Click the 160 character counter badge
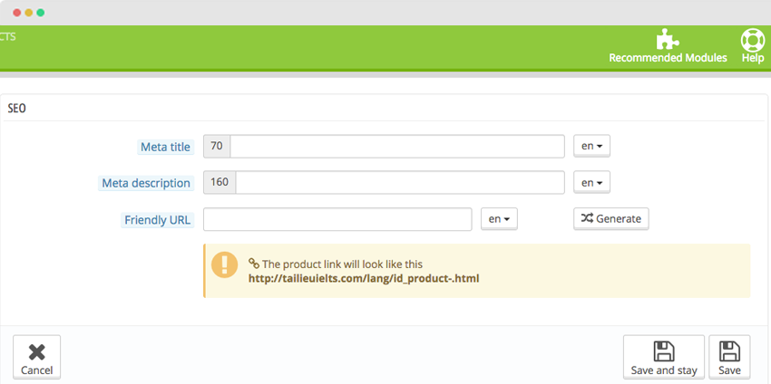 pos(220,183)
